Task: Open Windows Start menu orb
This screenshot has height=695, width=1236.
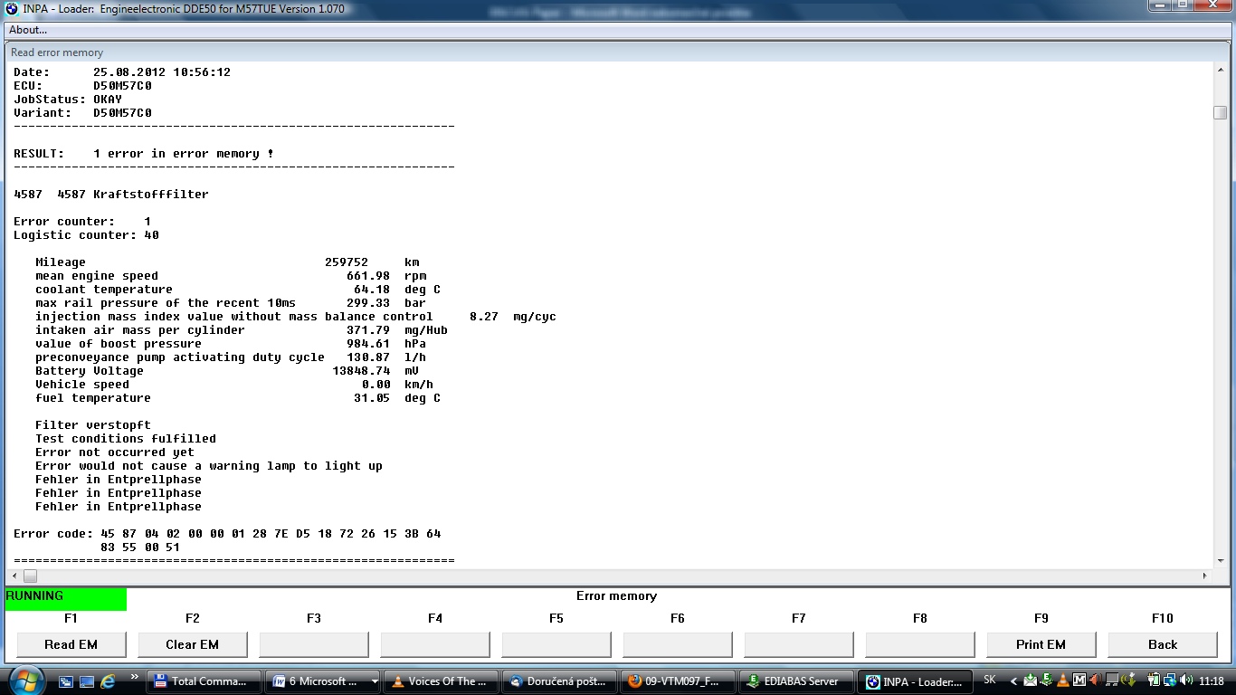Action: pos(25,681)
